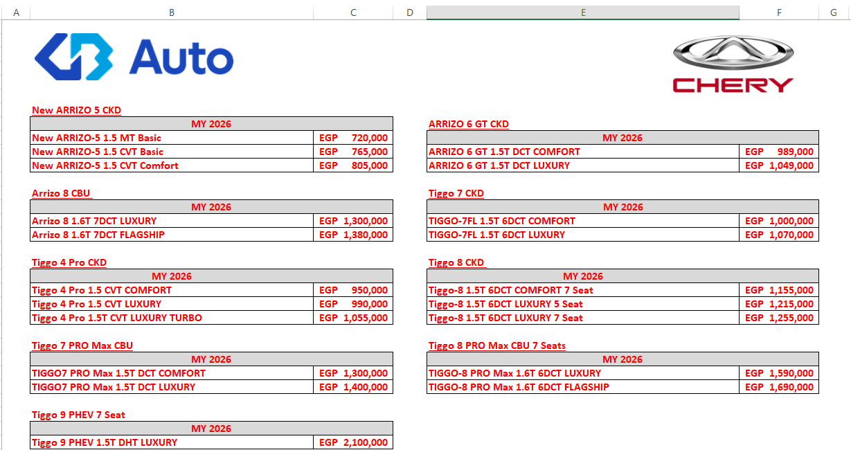Select the EGP 805,000 price cell
851x450 pixels.
353,165
